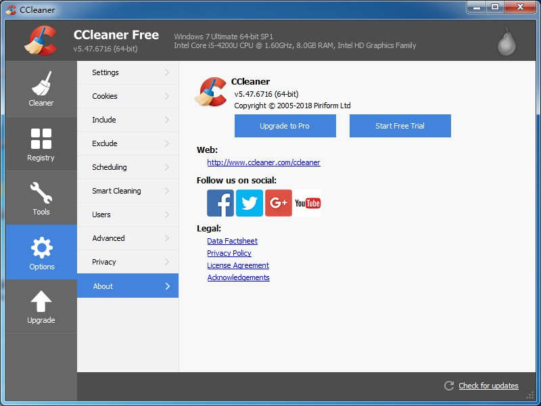Click the Windows 7 Ultimate 64-bit SP1 text

click(223, 37)
